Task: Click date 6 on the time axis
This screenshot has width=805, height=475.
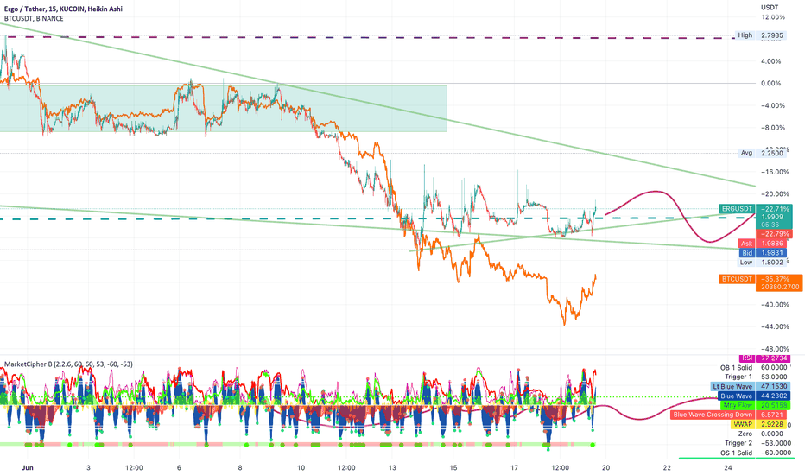Action: pos(179,467)
